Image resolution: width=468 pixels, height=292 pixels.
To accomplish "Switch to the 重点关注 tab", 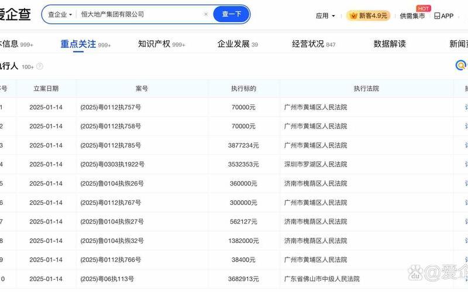I will coord(85,44).
